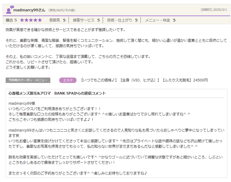Click the 総合 5 overall score
This screenshot has width=231, height=182.
pos(11,20)
